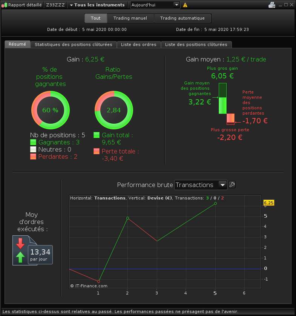Open Statistiques des positions clôturées tab
Screen dimensions: 296x316
tap(74, 44)
